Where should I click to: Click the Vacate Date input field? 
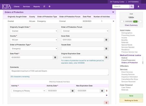point(83,49)
